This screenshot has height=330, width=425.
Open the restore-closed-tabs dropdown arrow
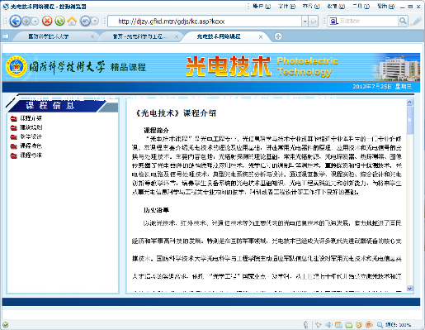(x=95, y=21)
